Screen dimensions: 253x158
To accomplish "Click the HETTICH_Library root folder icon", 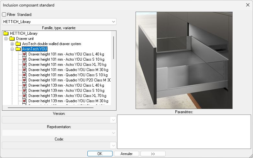I will coord(6,33).
